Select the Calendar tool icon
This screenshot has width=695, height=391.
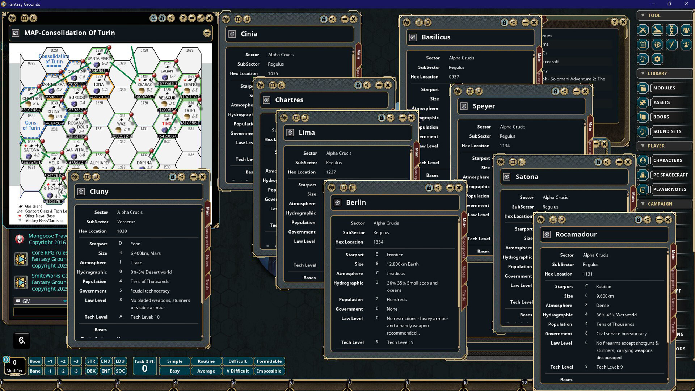[x=643, y=45]
